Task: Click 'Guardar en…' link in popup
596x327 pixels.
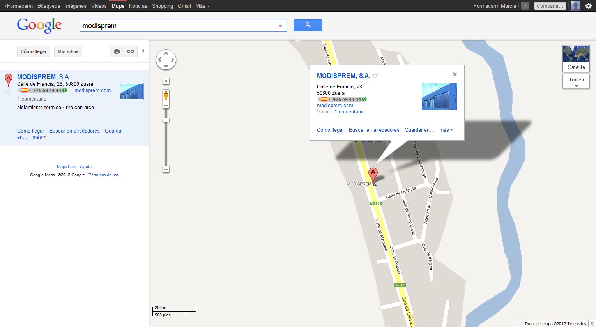Action: click(419, 130)
